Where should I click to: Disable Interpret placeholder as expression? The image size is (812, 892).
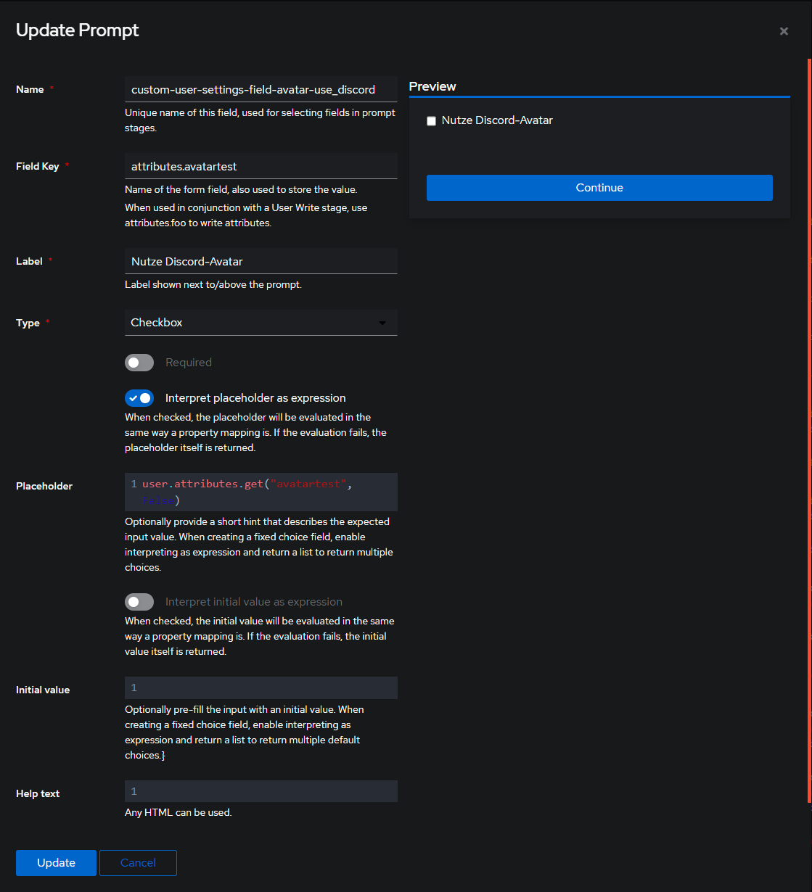[139, 397]
